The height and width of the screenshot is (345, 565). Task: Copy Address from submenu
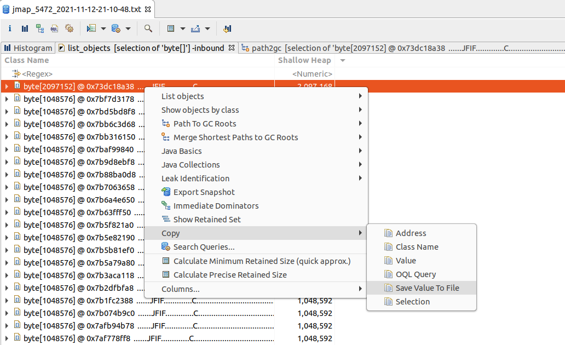pos(422,233)
